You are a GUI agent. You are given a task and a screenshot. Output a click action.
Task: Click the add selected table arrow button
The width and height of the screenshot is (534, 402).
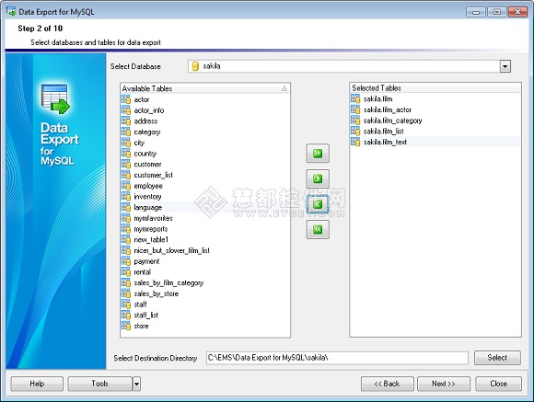pos(318,178)
